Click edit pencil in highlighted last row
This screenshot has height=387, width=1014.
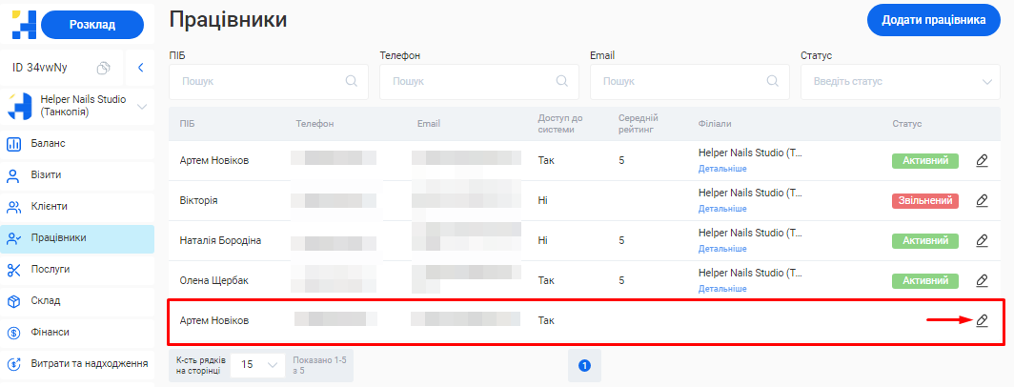982,320
